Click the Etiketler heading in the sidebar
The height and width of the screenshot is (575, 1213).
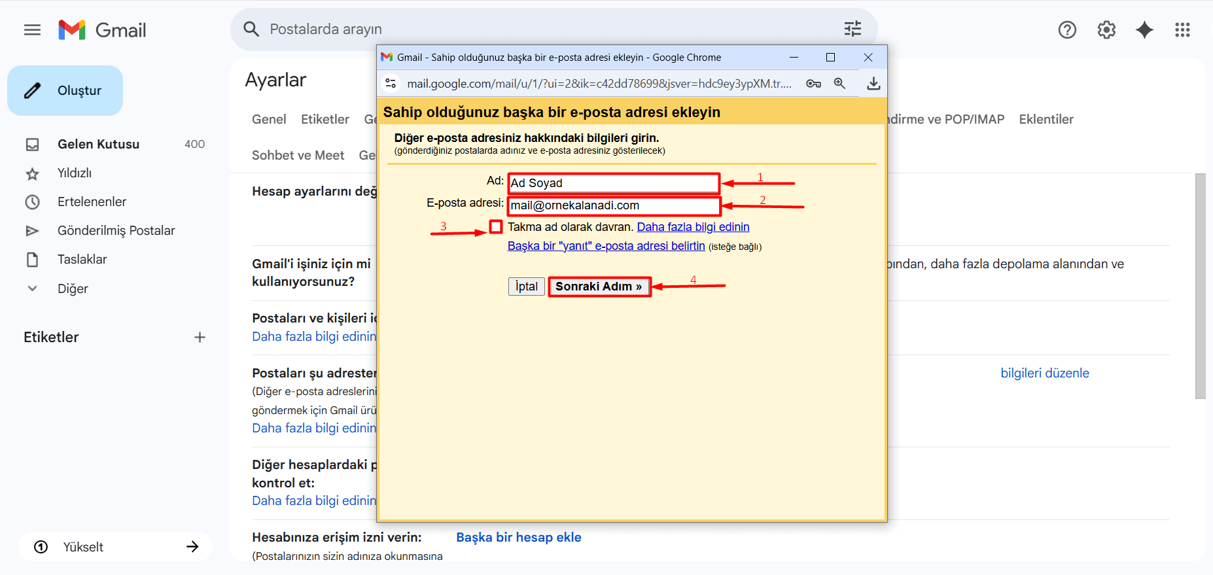tap(51, 338)
